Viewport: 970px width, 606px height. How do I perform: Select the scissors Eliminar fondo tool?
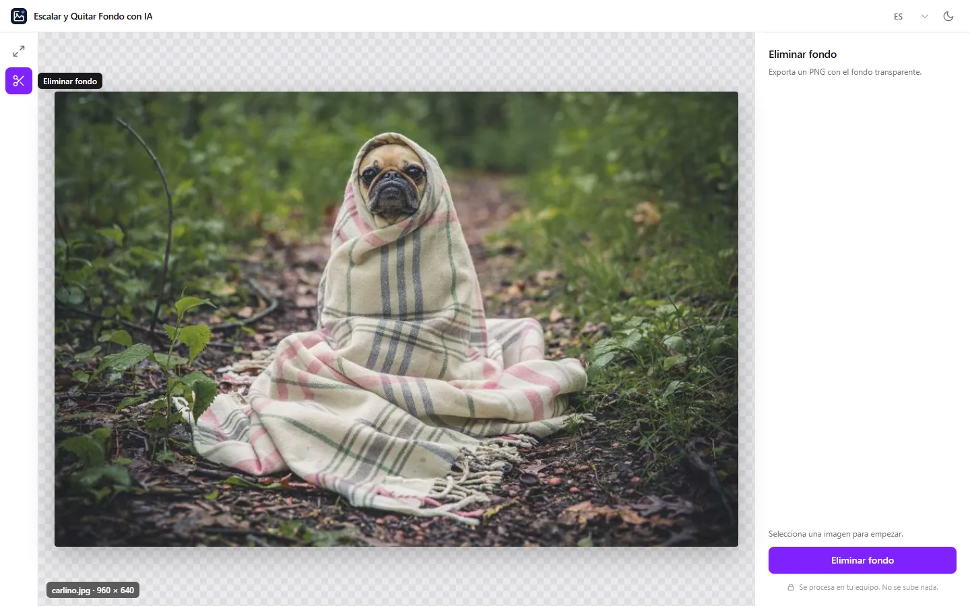(x=19, y=81)
